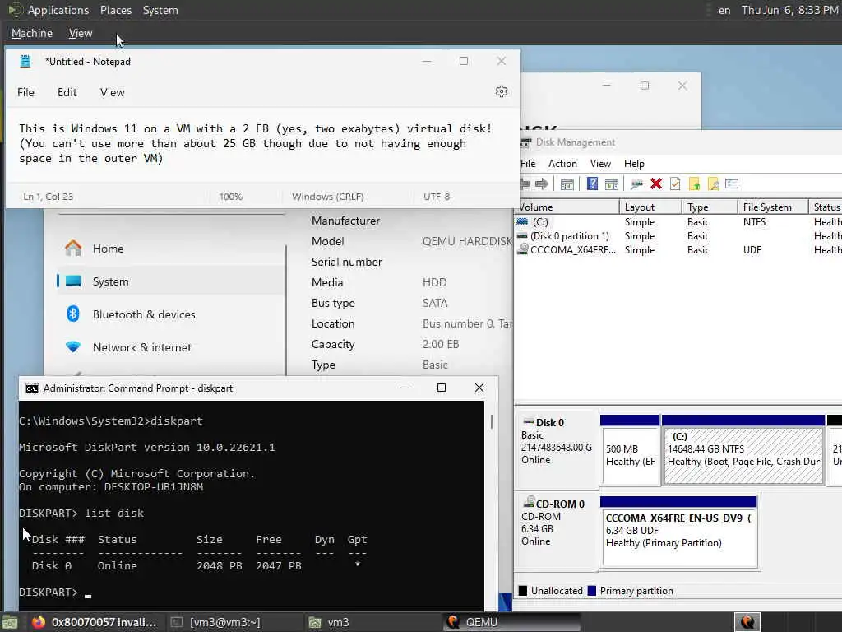Open the Disk Management View menu
The height and width of the screenshot is (632, 842).
tap(600, 164)
